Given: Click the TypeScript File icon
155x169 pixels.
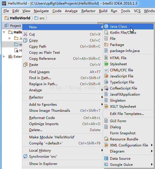Looking at the screenshot, I should (x=106, y=82).
